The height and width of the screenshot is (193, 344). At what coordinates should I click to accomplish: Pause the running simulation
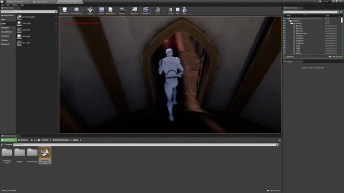pyautogui.click(x=171, y=10)
